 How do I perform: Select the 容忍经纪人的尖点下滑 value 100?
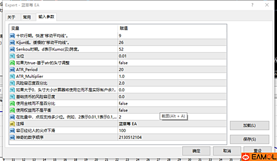[x=122, y=131]
